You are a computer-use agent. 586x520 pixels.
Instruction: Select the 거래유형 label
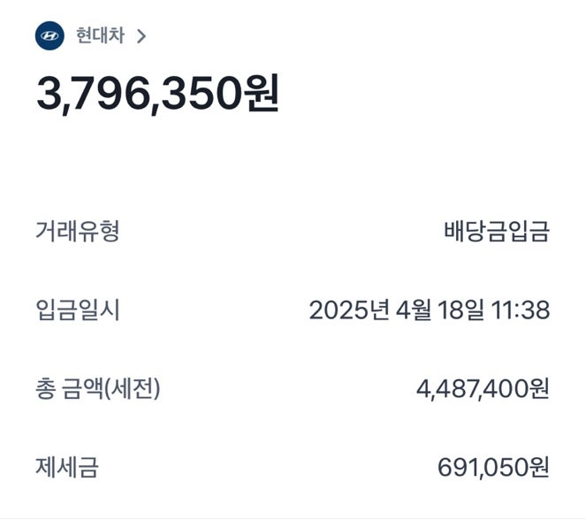77,232
